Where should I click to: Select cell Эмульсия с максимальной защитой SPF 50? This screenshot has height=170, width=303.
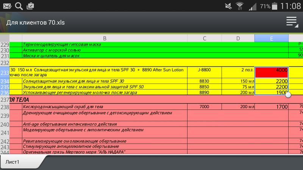(105, 87)
